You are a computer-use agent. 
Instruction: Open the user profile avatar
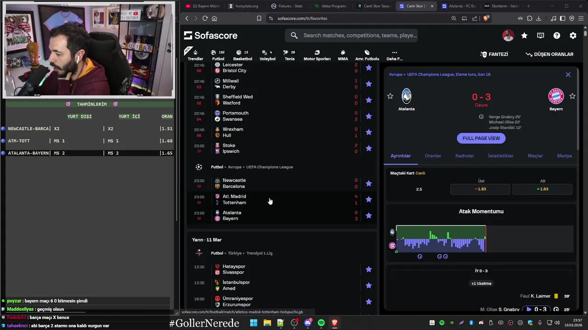508,35
